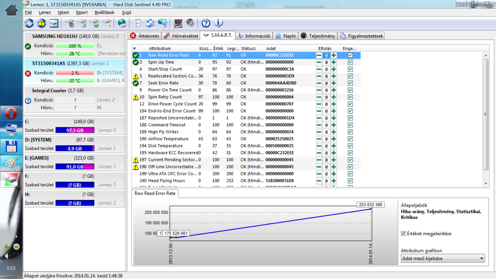496x279 pixels.
Task: Decrease offset for Spin Up Time
Action: point(319,62)
